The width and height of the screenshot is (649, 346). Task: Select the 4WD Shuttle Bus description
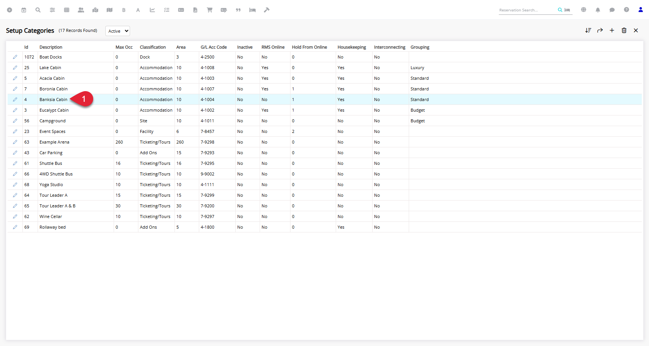pos(56,174)
